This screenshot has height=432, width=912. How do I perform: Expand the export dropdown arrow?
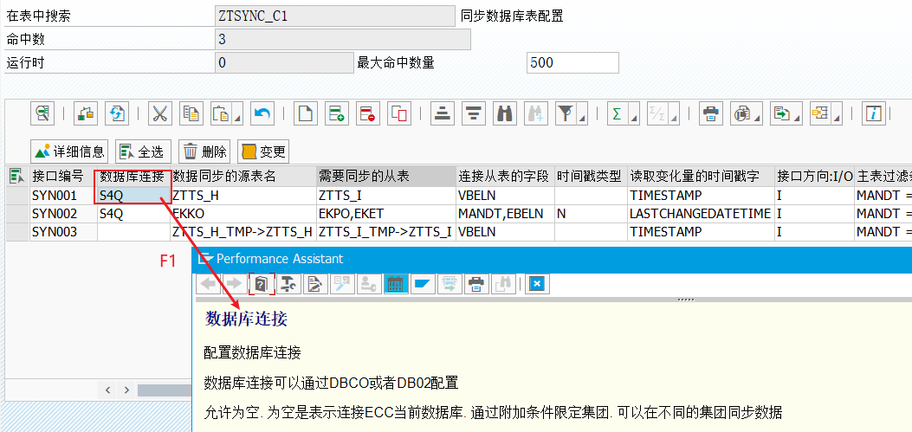pos(798,118)
